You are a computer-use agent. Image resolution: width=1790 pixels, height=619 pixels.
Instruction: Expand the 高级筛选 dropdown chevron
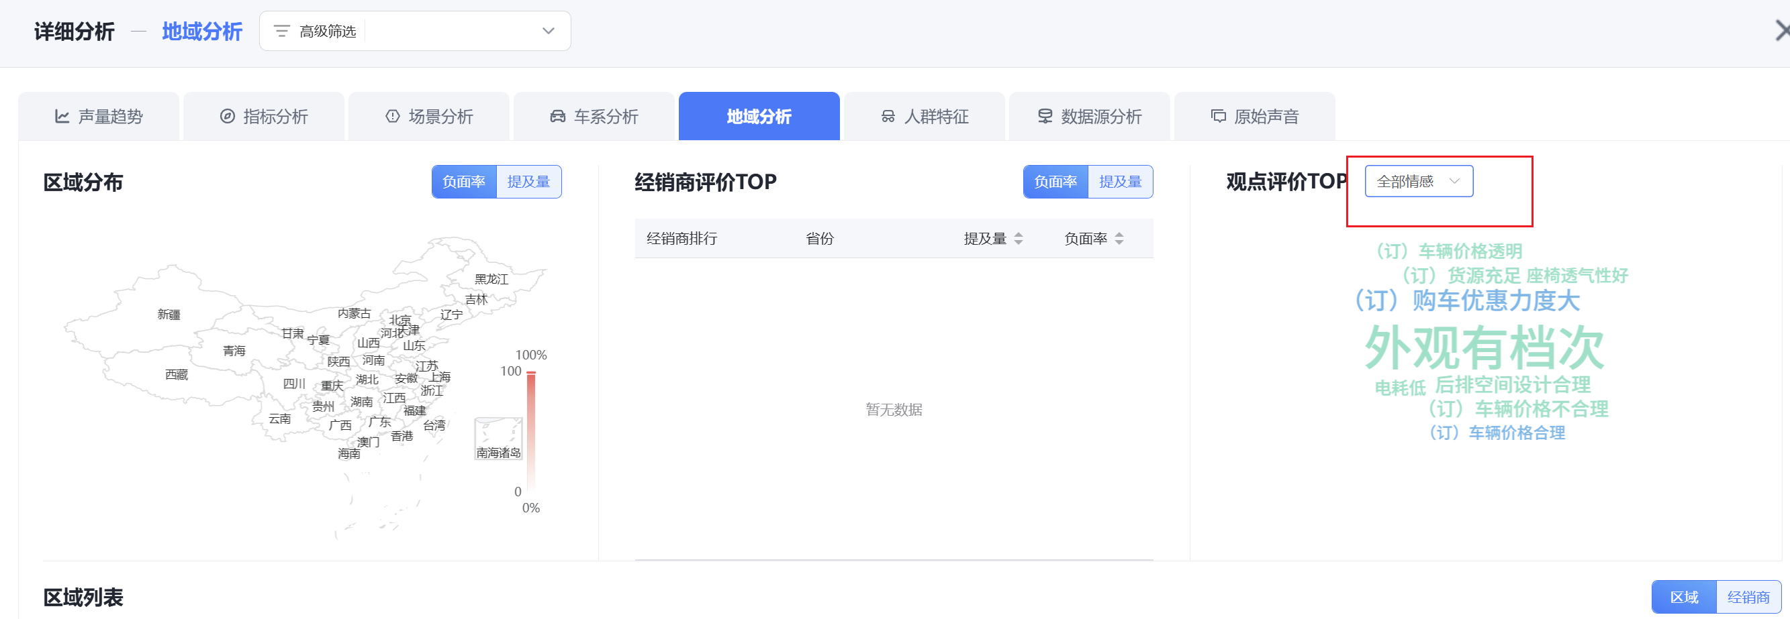pos(549,32)
